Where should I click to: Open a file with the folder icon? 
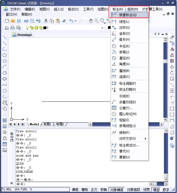point(13,21)
